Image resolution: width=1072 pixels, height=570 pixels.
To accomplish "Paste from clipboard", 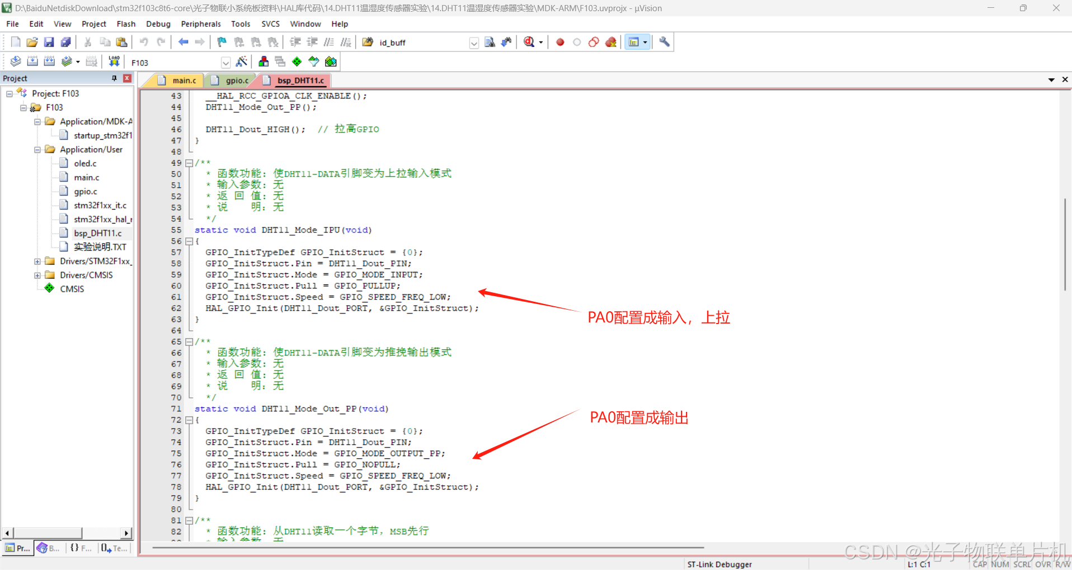I will (121, 42).
